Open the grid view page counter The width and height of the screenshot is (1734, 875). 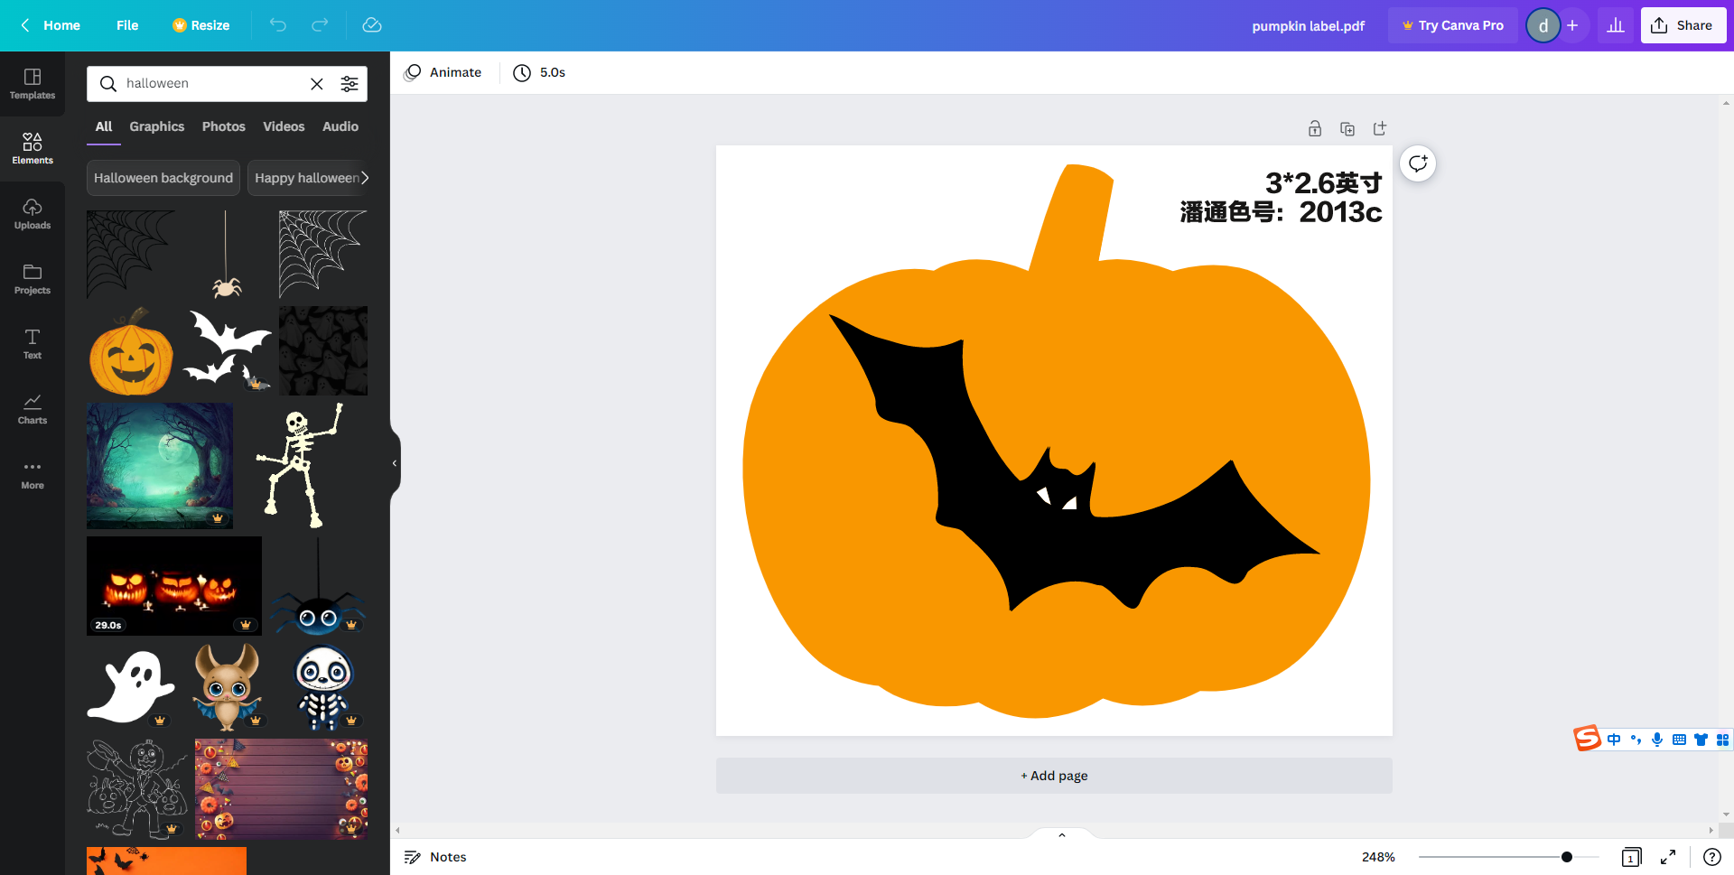(1631, 857)
